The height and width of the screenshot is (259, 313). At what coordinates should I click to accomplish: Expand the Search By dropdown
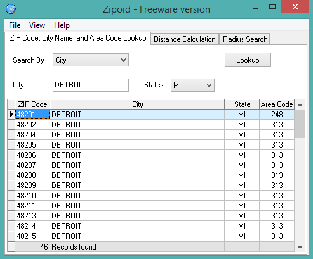(x=91, y=60)
